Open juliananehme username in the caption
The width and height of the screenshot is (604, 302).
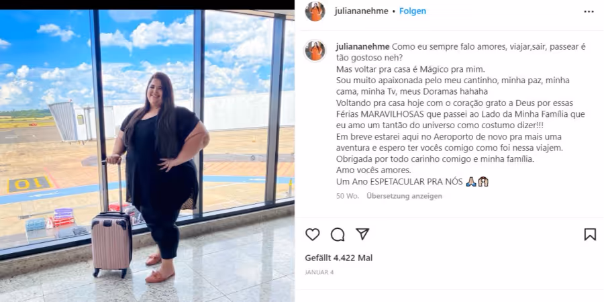(363, 47)
